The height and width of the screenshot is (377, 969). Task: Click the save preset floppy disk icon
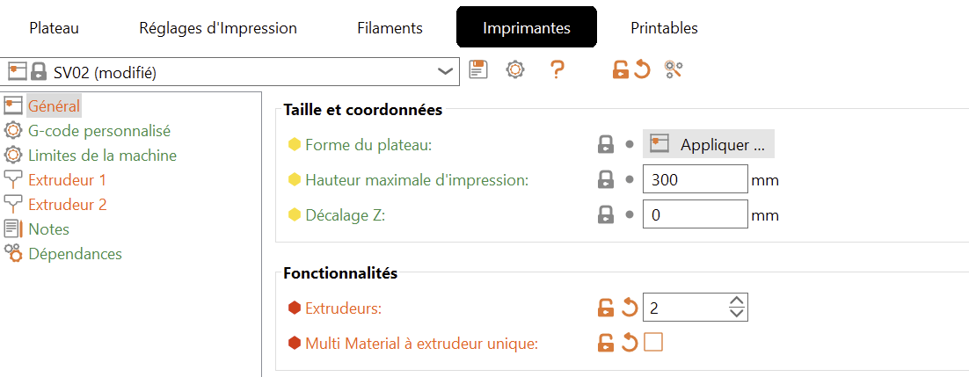coord(478,70)
